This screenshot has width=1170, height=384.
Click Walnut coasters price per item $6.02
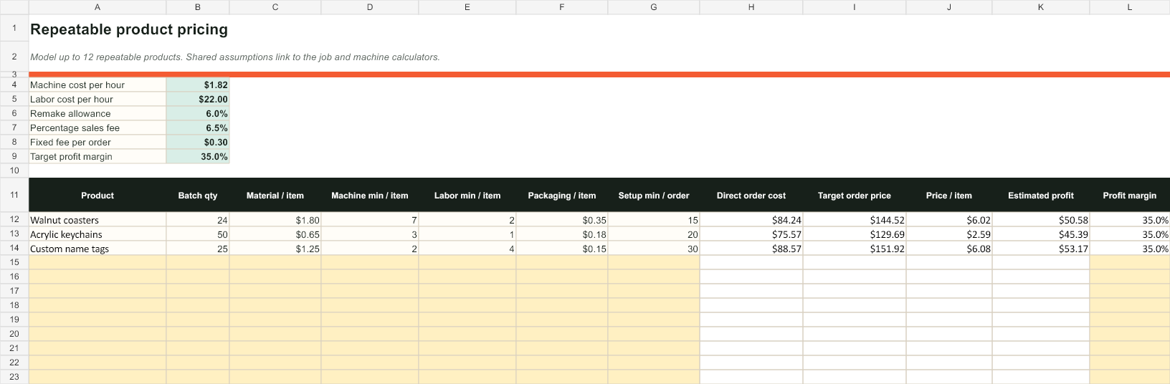(x=949, y=220)
